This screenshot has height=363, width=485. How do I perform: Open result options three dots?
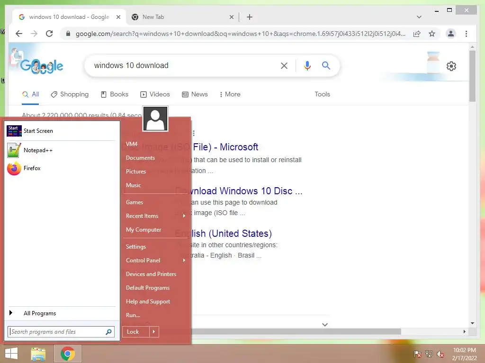194,133
